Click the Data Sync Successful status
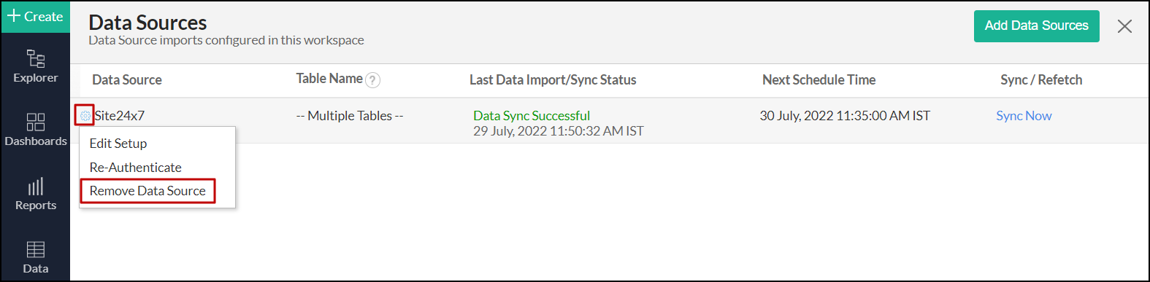This screenshot has width=1150, height=282. (x=532, y=116)
